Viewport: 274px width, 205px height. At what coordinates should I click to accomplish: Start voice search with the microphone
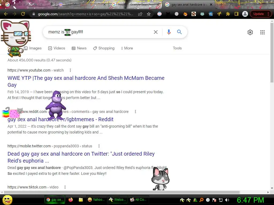(x=169, y=32)
